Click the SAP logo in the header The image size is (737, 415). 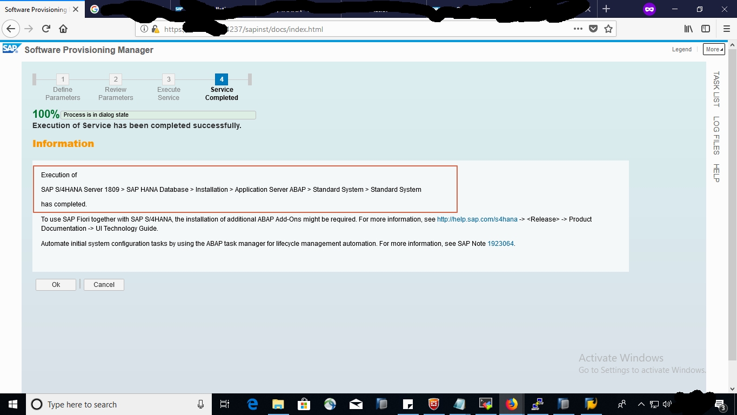[x=11, y=49]
